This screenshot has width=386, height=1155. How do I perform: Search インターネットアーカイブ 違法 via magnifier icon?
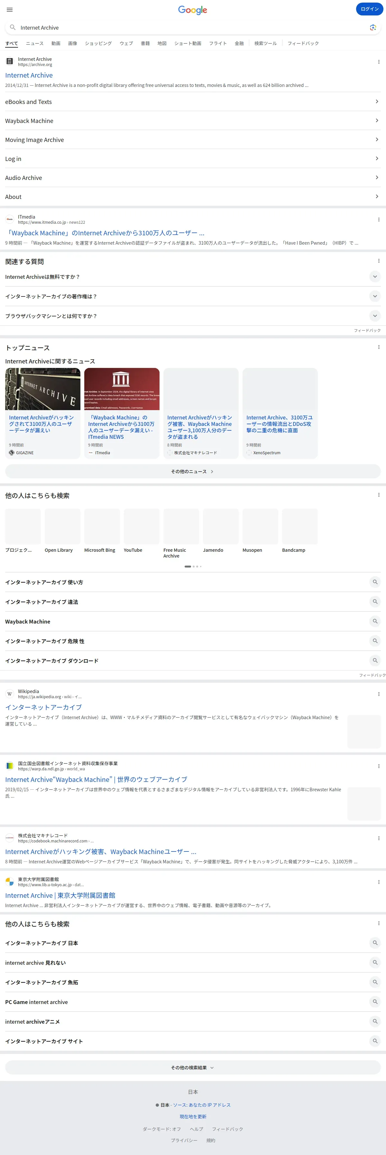pyautogui.click(x=375, y=602)
